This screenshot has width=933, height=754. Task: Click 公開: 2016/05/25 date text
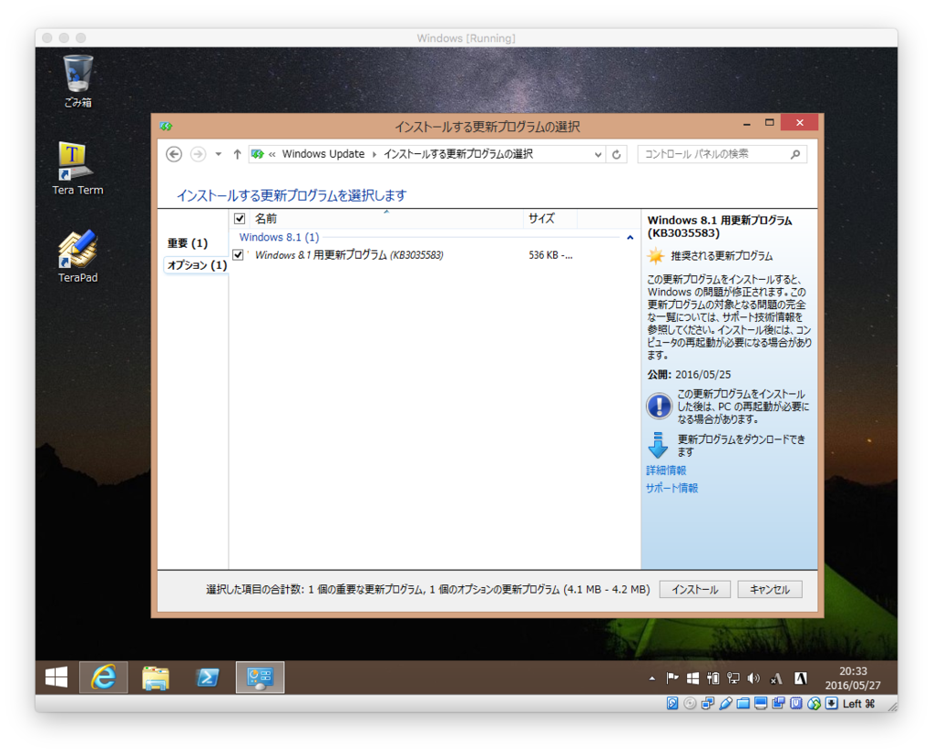pyautogui.click(x=689, y=375)
